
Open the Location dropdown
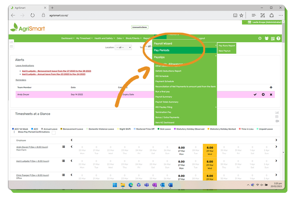click(123, 47)
